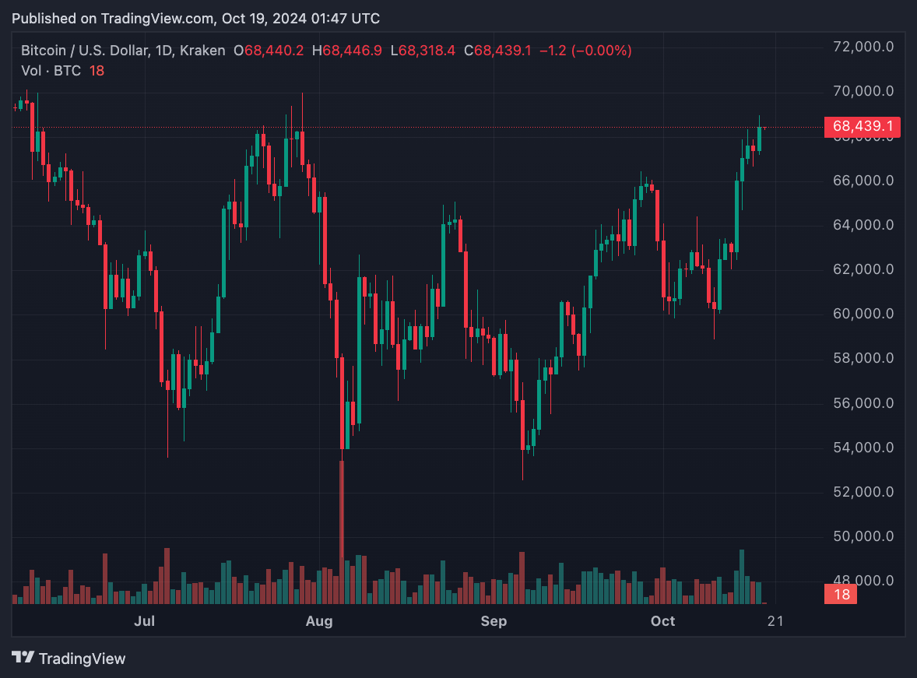Viewport: 917px width, 678px height.
Task: Click the 60,000.0 price axis label
Action: point(863,314)
